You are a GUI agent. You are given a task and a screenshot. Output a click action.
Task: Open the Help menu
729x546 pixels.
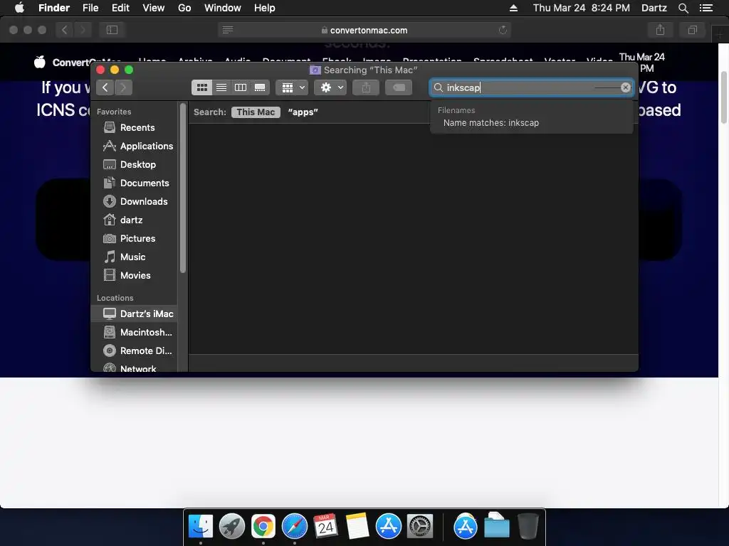265,8
